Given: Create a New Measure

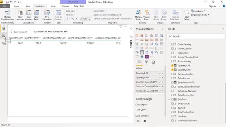Looking at the screenshot, I should (x=20, y=15).
